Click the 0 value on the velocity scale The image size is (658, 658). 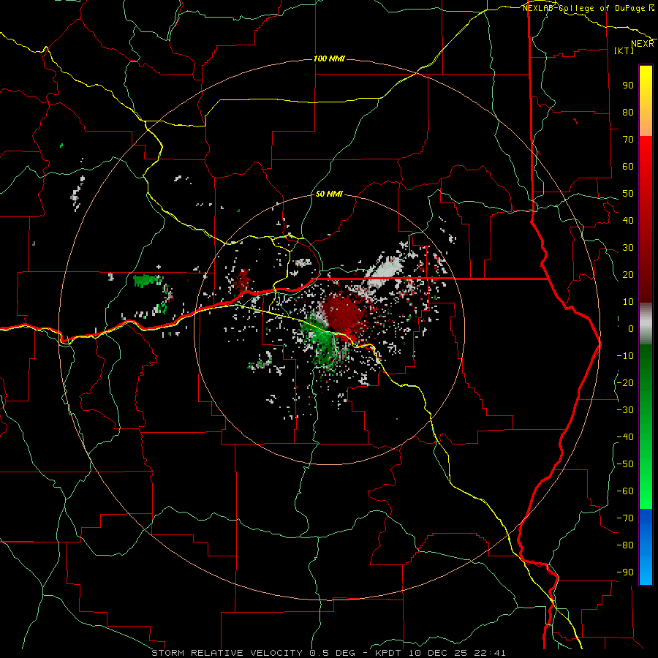631,328
